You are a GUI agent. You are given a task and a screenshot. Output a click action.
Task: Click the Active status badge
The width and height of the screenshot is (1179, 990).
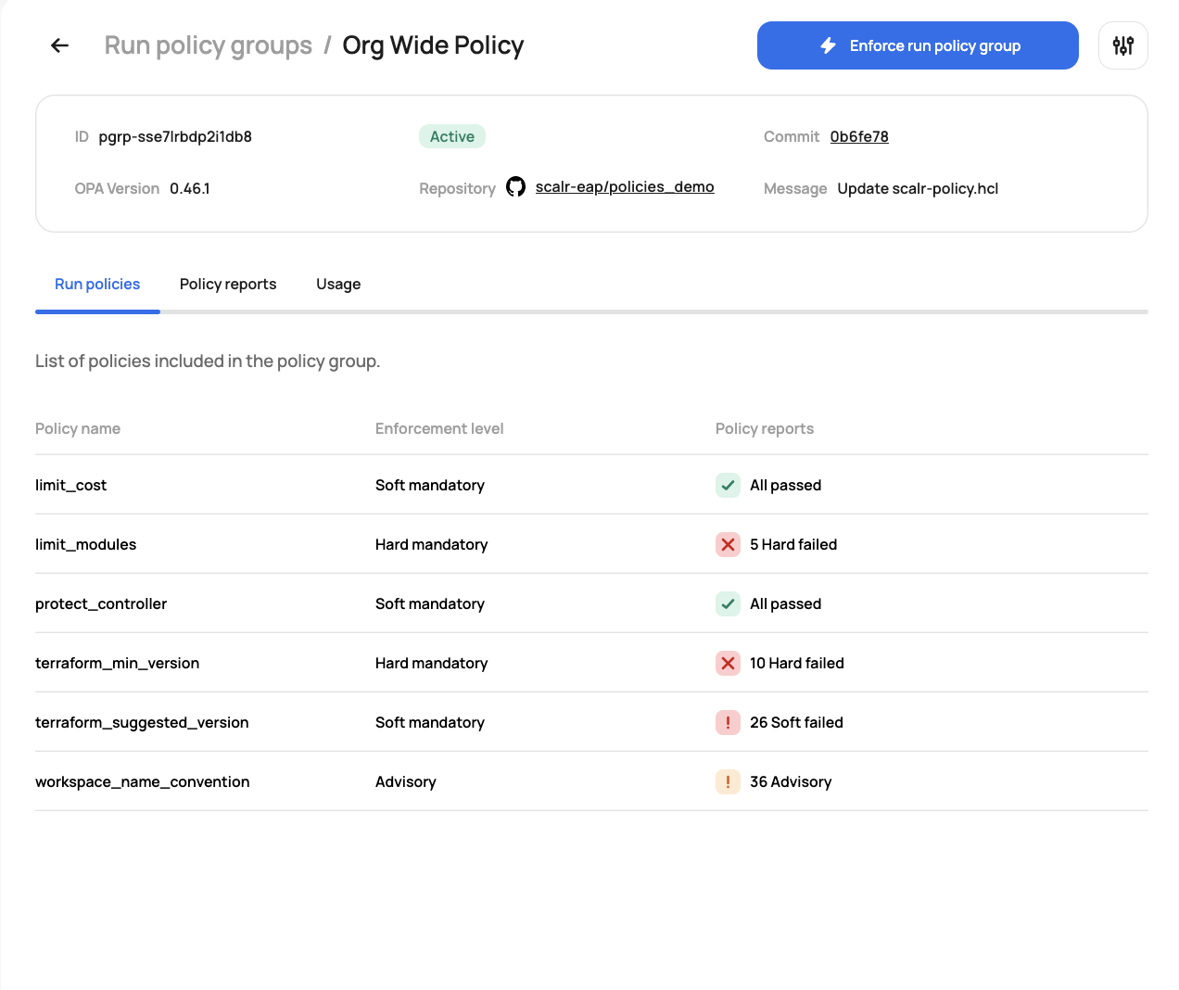[452, 136]
